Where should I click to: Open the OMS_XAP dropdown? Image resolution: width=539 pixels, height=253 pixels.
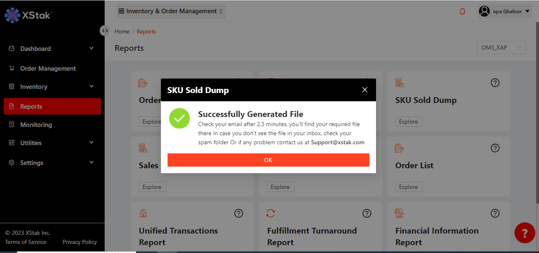click(501, 48)
